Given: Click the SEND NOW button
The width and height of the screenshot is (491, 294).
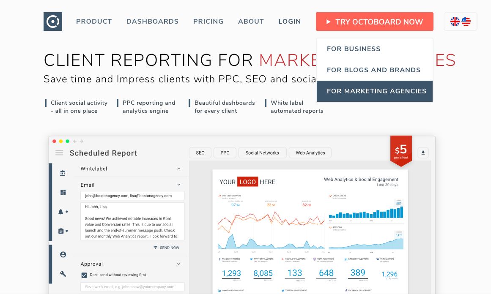Looking at the screenshot, I should [x=166, y=248].
